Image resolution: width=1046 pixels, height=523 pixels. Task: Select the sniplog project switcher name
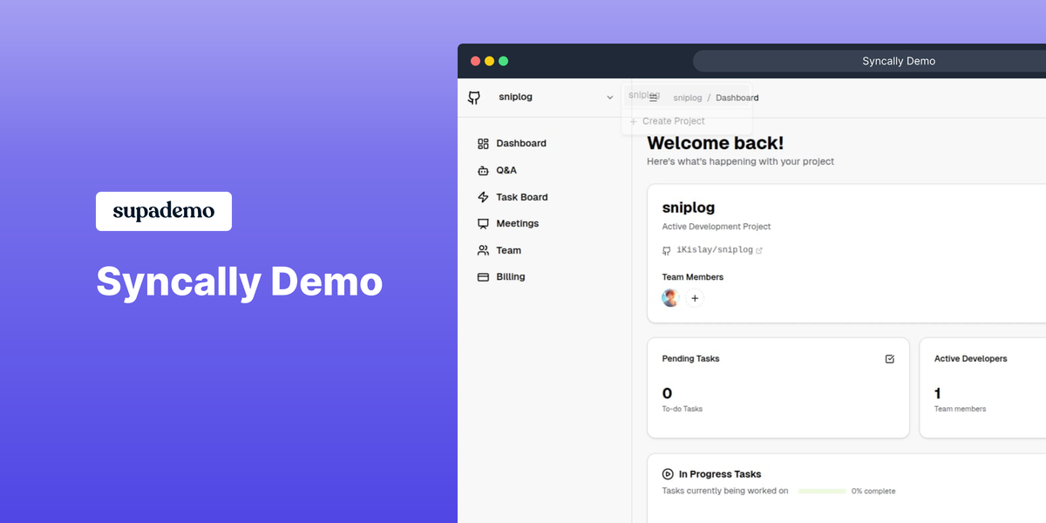pos(515,98)
